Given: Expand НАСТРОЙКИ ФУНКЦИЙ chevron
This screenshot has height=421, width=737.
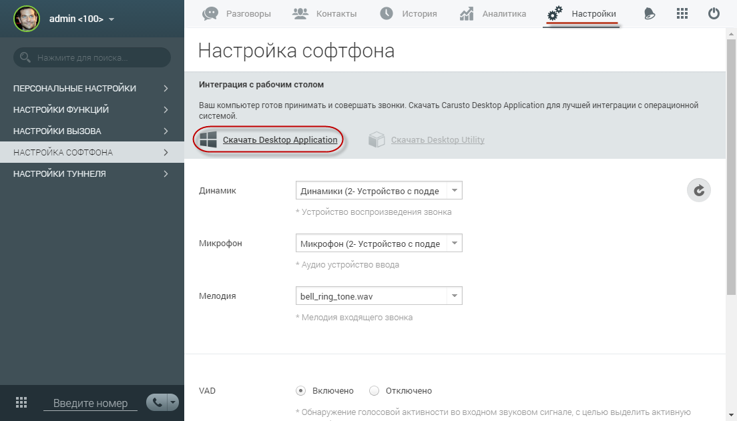Looking at the screenshot, I should pyautogui.click(x=166, y=109).
